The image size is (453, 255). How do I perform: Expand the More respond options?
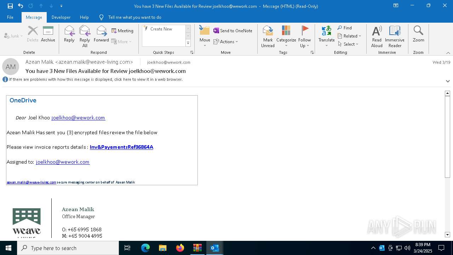121,41
